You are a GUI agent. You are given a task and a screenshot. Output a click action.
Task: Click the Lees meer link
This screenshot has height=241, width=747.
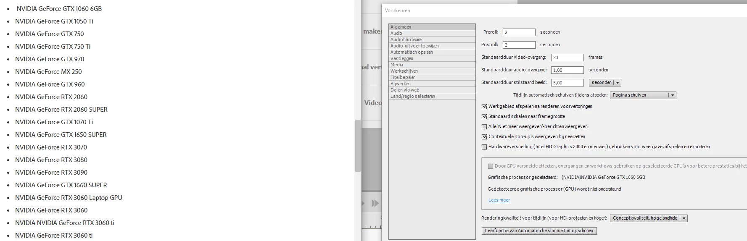click(499, 200)
